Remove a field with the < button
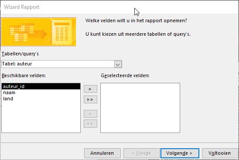The width and height of the screenshot is (239, 160). pyautogui.click(x=90, y=114)
